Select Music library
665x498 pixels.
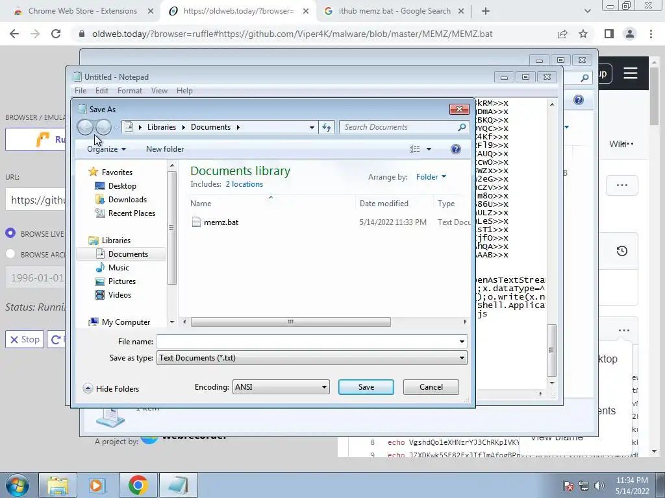[x=118, y=268]
